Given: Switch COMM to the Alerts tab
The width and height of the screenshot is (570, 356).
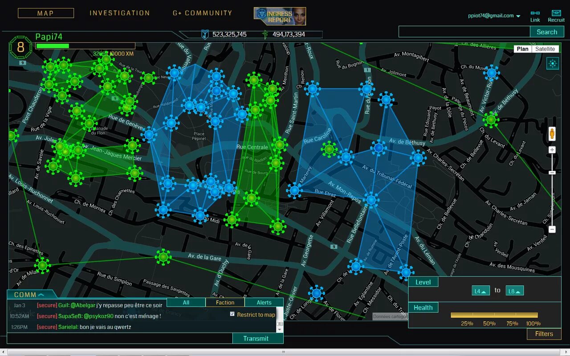Looking at the screenshot, I should [x=264, y=303].
